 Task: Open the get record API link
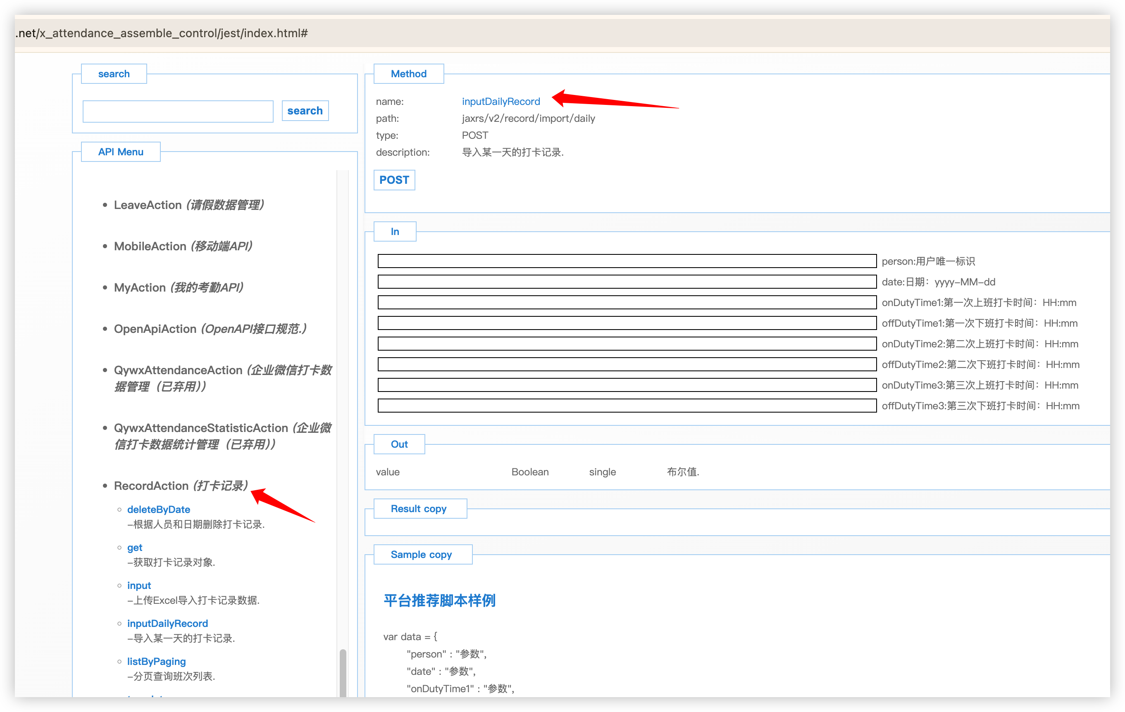135,547
